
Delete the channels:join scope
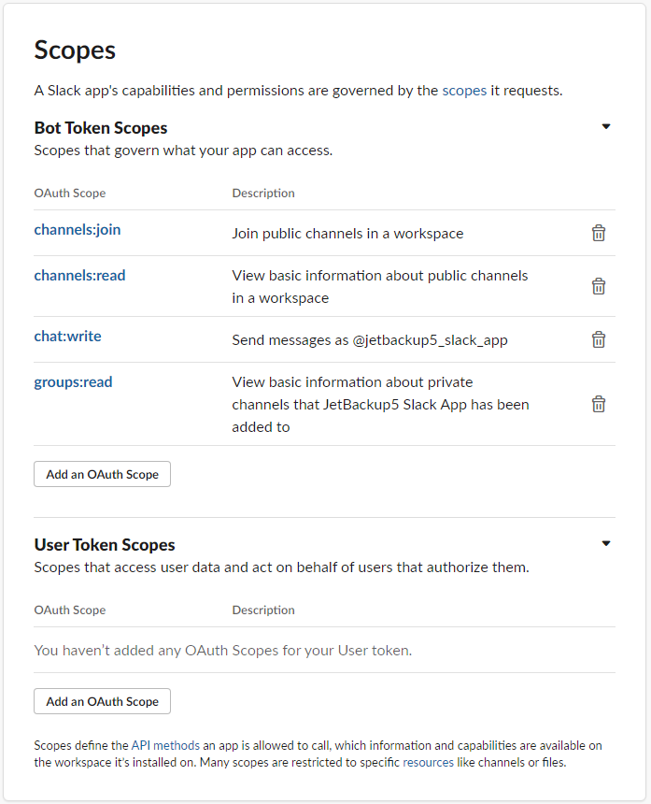(x=599, y=234)
